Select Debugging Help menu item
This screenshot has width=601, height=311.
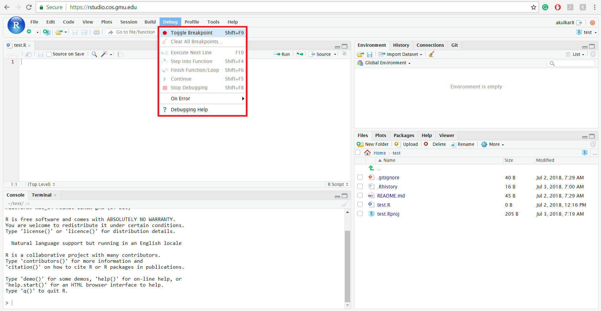pyautogui.click(x=203, y=109)
